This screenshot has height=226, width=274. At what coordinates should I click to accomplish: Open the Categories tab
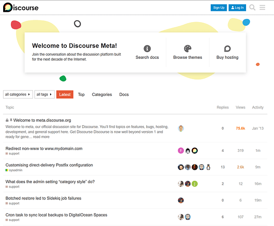point(102,94)
